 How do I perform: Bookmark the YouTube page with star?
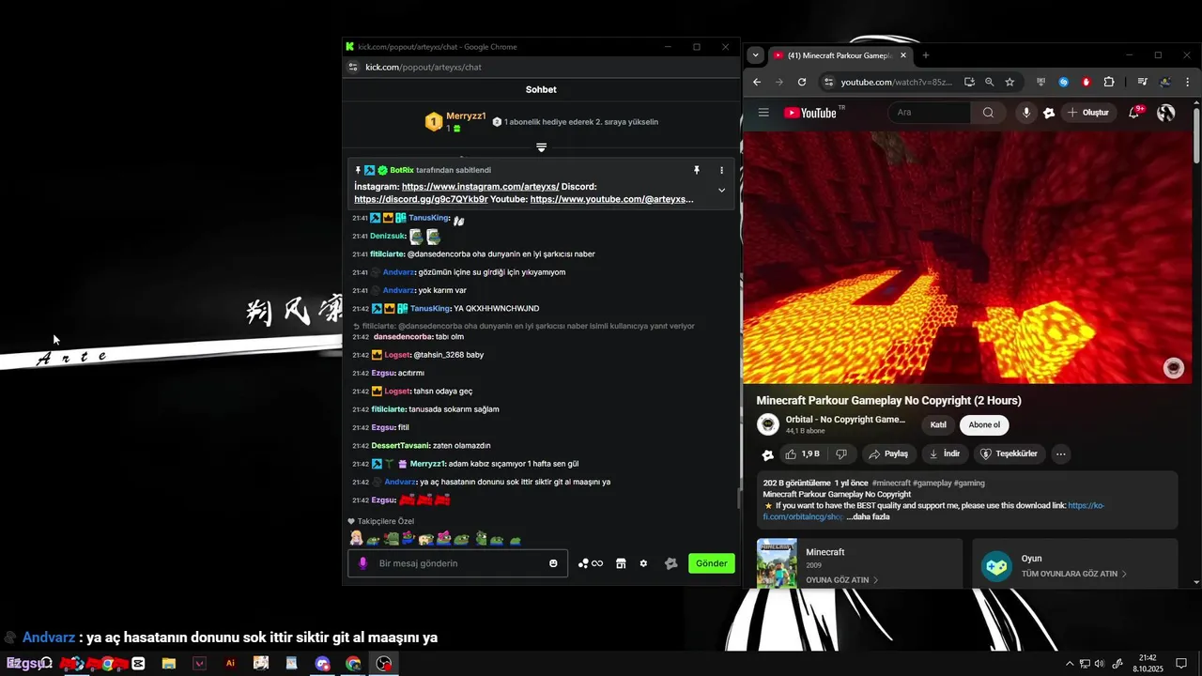tap(1009, 82)
